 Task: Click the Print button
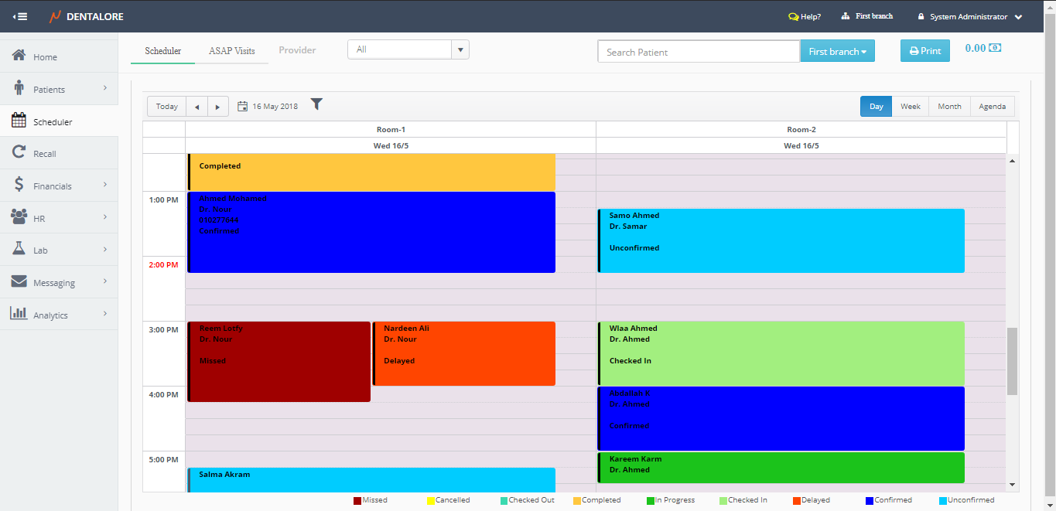tap(924, 51)
